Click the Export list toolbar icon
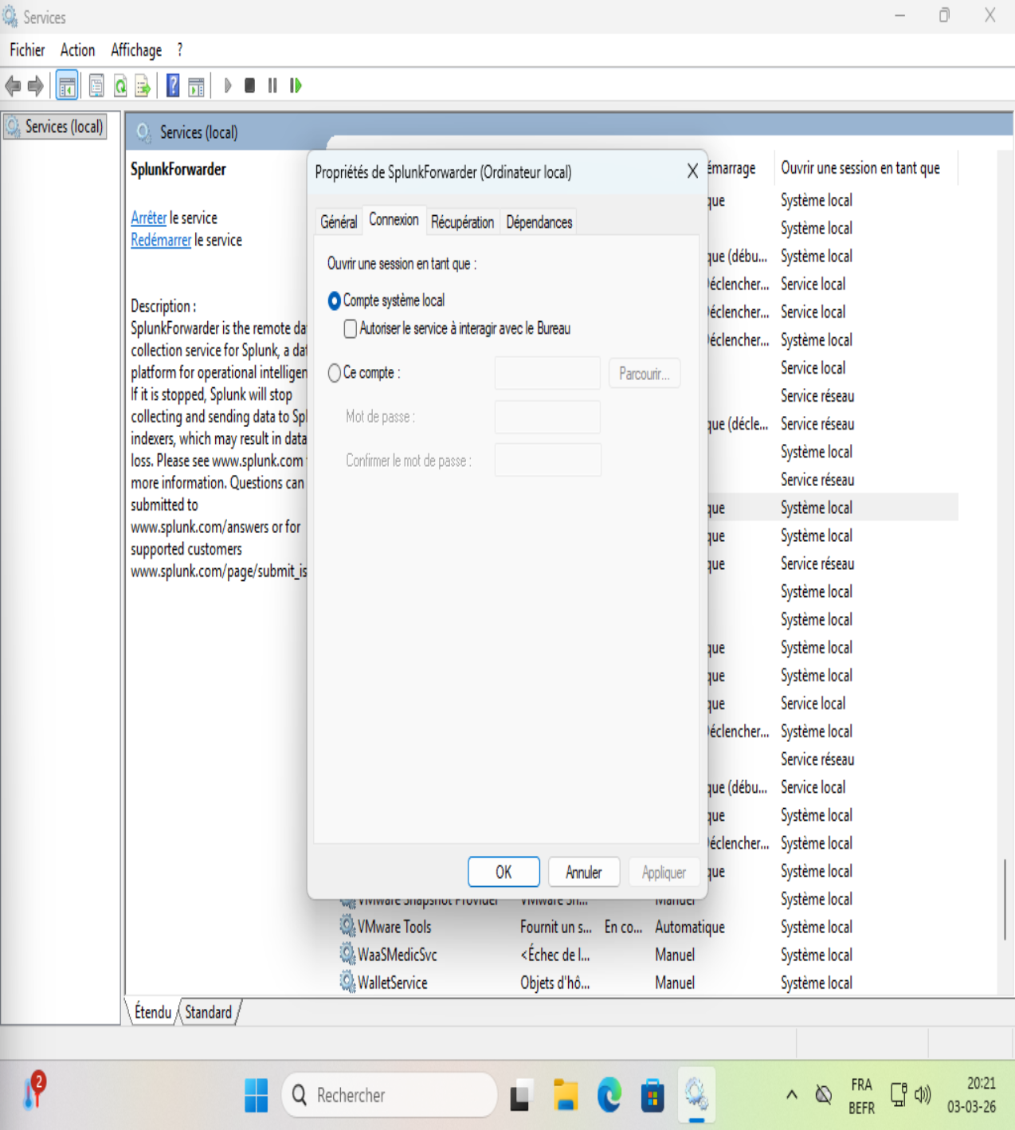The image size is (1015, 1130). 143,86
